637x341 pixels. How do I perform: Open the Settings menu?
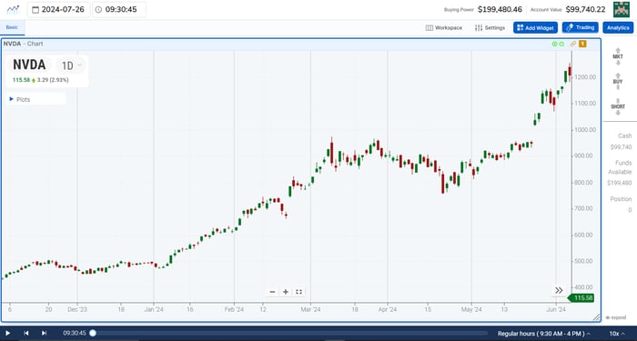[490, 27]
